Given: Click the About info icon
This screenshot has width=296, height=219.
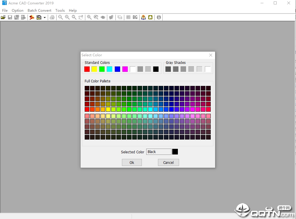Looking at the screenshot, I should point(159,17).
